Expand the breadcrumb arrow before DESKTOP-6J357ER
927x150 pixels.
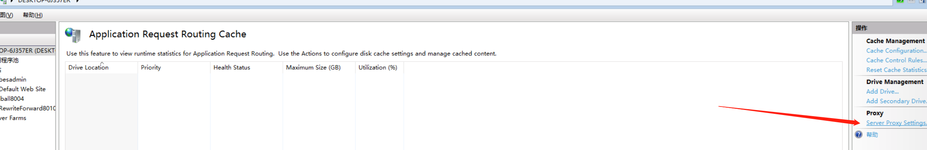pyautogui.click(x=12, y=1)
